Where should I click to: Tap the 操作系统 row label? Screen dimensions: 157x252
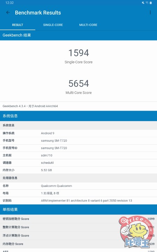tap(8, 133)
